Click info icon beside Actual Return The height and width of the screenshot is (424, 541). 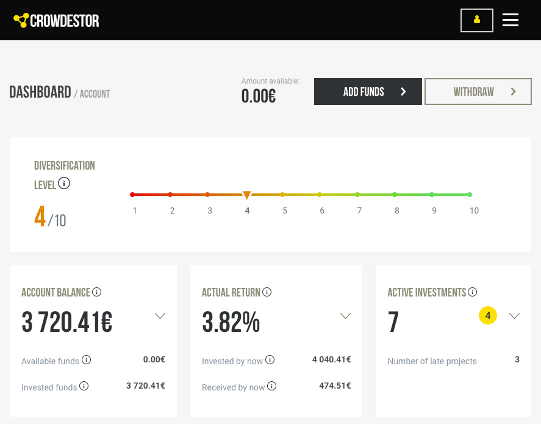267,292
